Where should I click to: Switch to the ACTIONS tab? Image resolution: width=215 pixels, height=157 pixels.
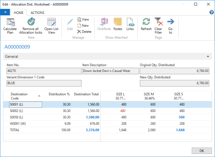coord(37,13)
